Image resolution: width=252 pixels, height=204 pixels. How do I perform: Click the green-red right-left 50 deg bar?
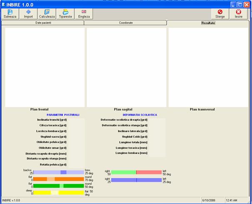click(x=136, y=172)
